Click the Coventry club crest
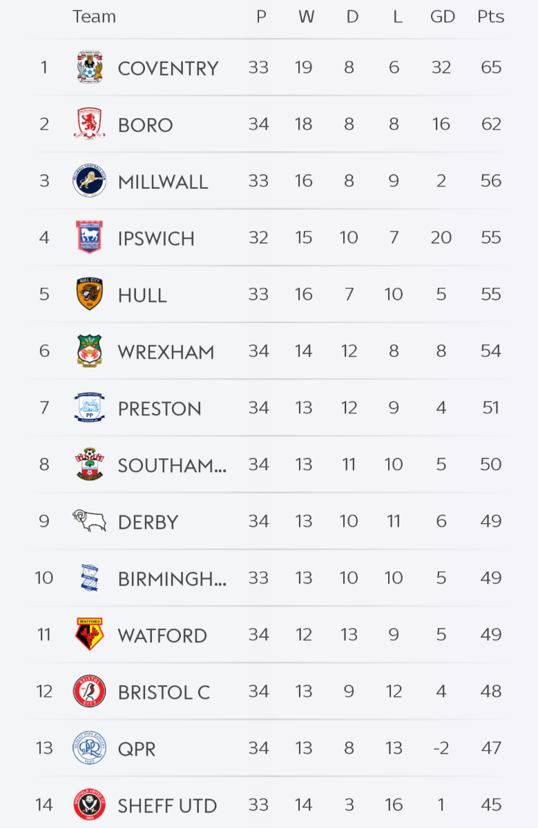 click(x=90, y=68)
